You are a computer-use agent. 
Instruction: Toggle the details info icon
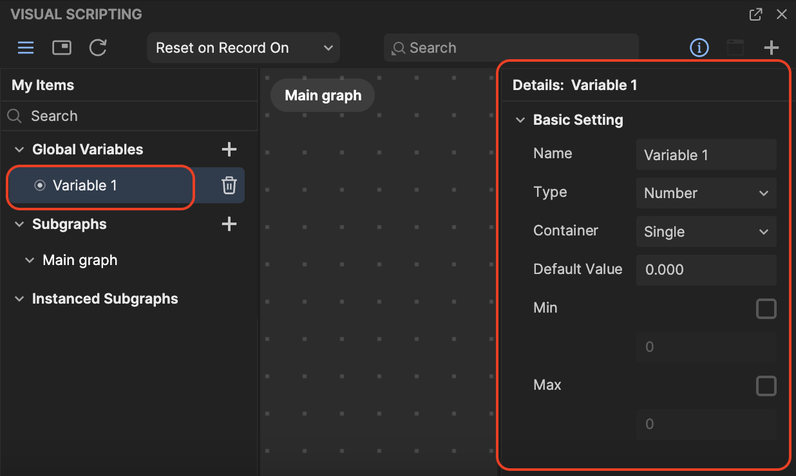pos(699,48)
